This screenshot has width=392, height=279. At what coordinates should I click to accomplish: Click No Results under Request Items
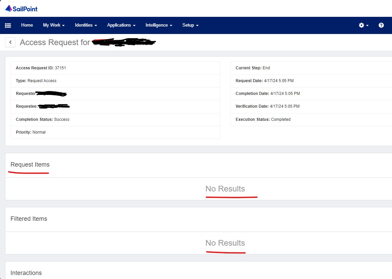tap(225, 189)
